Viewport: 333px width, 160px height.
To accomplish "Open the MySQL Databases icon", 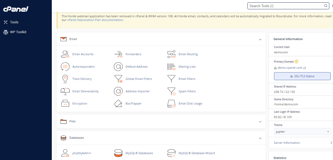I will tap(118, 153).
